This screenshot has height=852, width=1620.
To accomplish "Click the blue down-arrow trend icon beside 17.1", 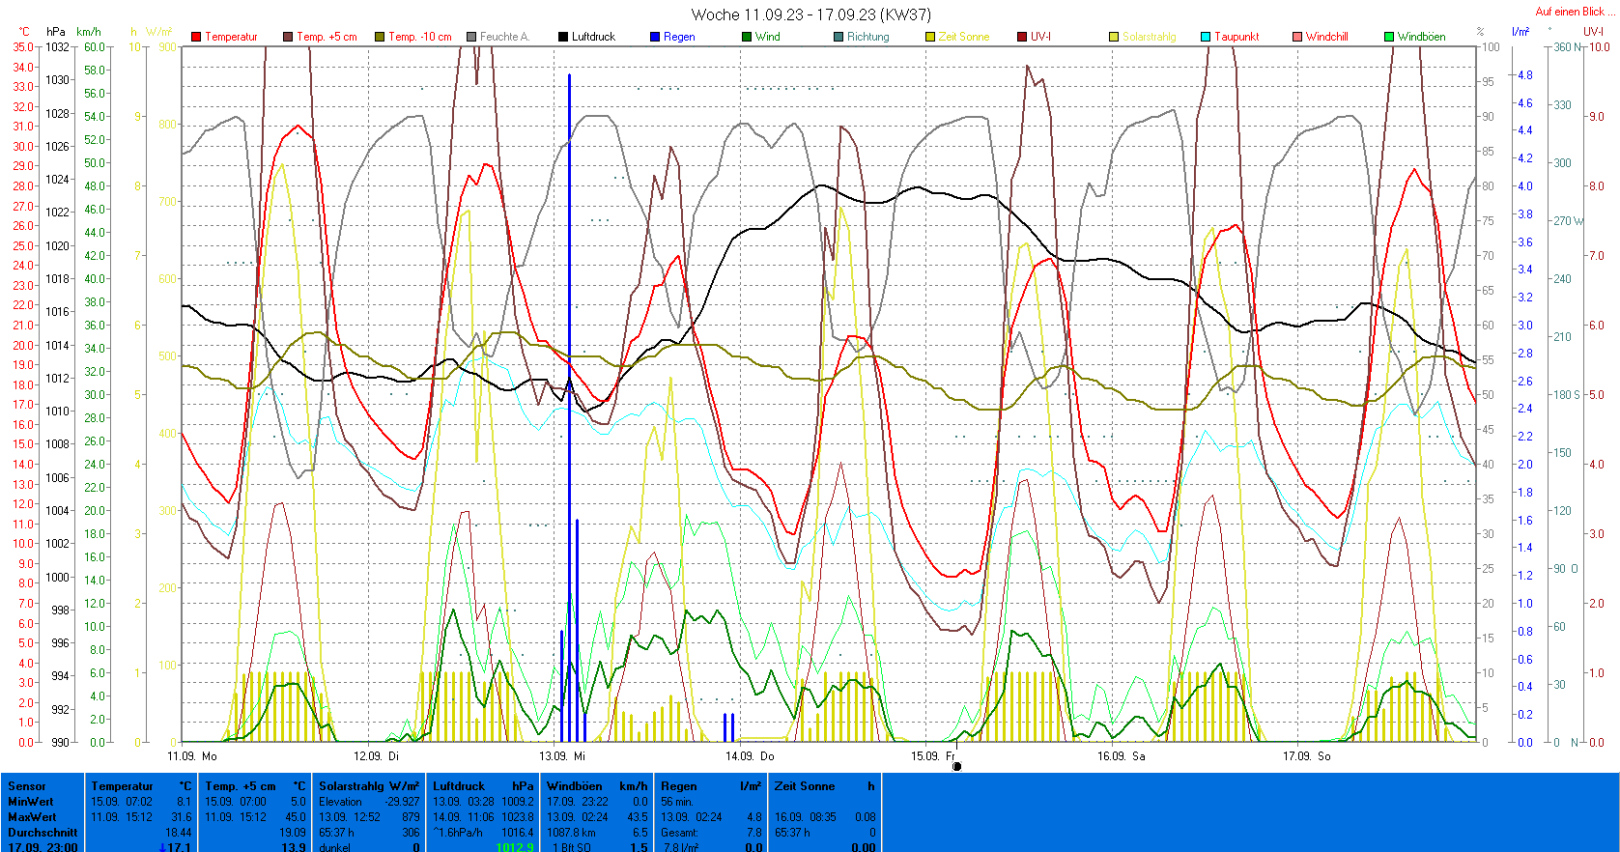I will click(x=162, y=847).
